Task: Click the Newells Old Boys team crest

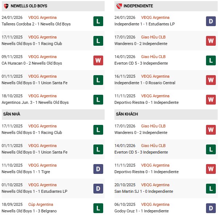Action: tap(6, 6)
